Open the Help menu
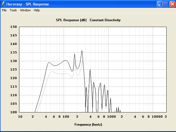 37,10
